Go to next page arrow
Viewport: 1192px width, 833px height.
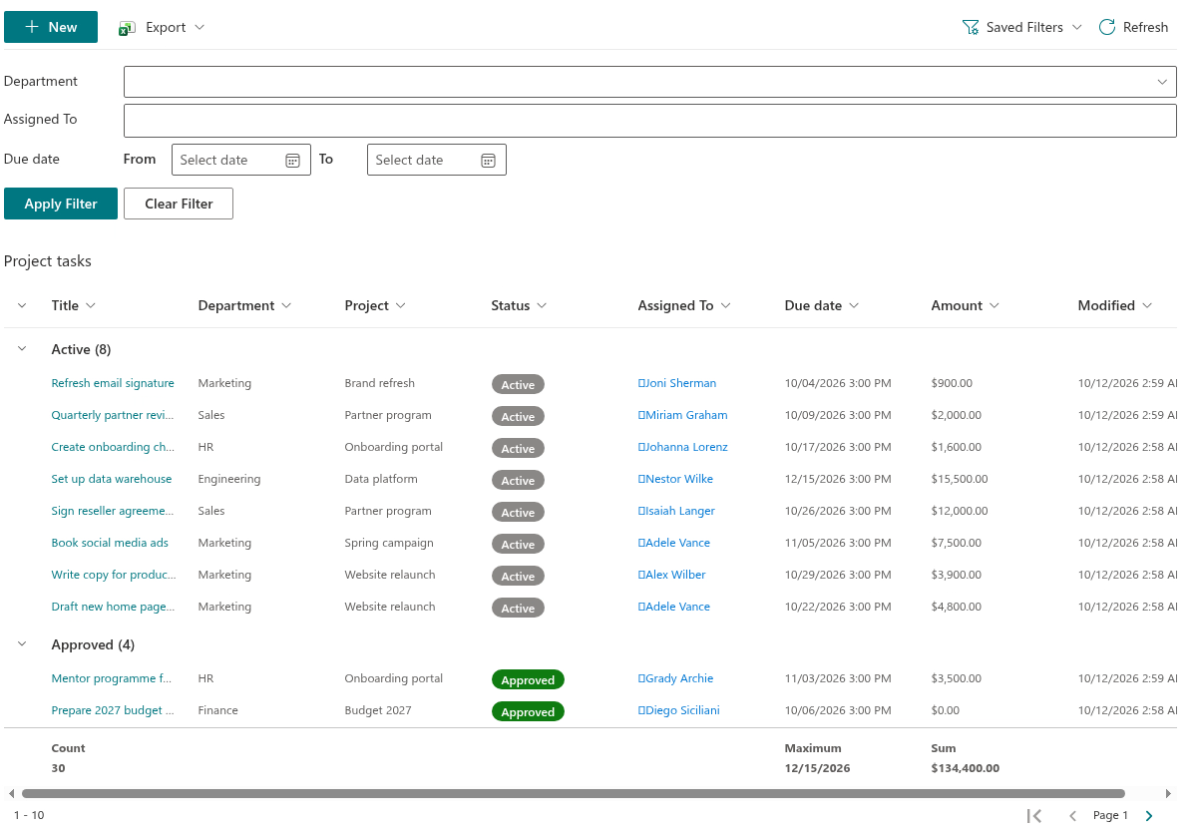point(1149,815)
